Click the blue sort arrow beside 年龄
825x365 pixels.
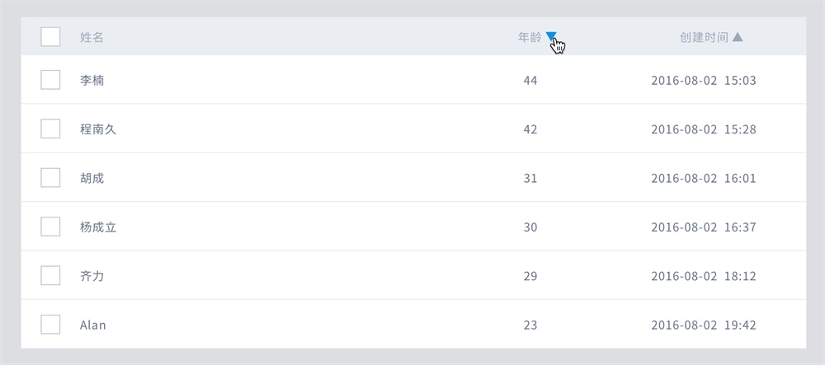coord(551,35)
